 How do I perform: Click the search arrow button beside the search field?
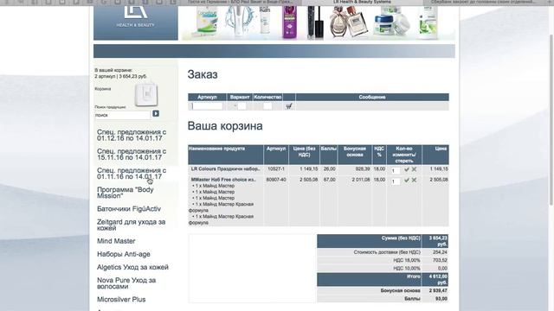coord(156,113)
